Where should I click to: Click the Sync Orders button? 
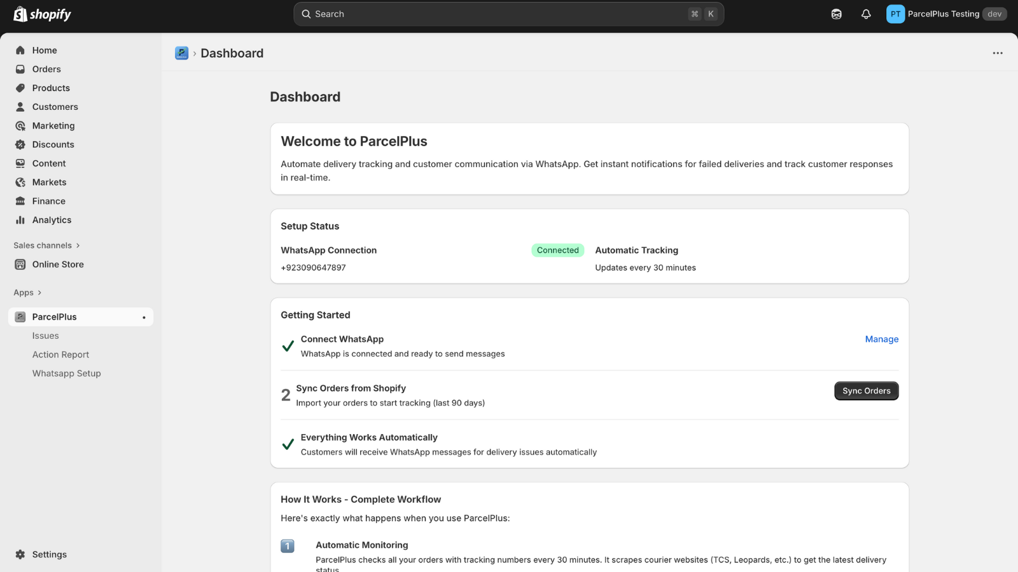(866, 391)
